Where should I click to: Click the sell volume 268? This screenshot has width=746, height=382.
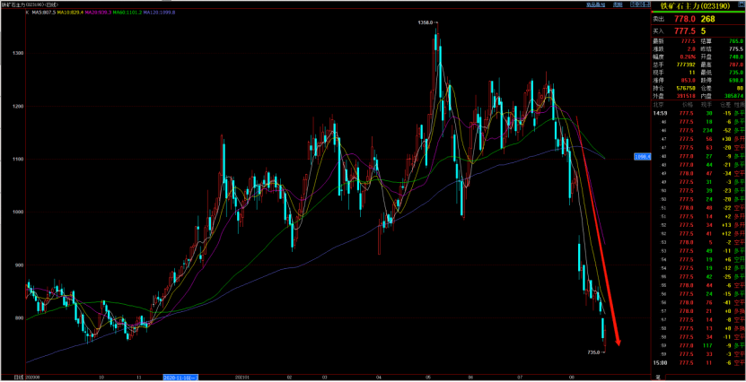[708, 19]
